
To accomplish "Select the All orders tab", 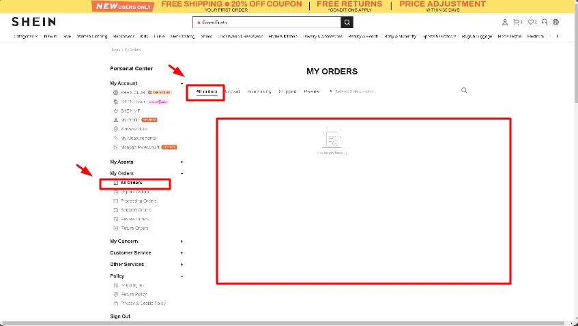I will coord(206,91).
